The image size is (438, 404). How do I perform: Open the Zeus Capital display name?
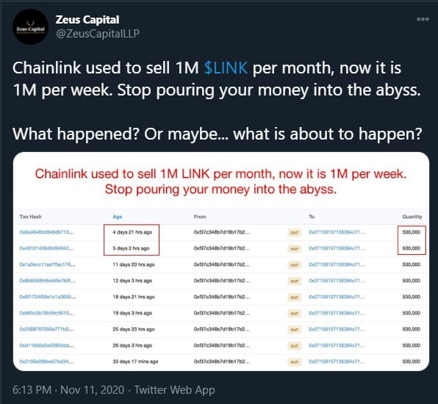click(87, 20)
